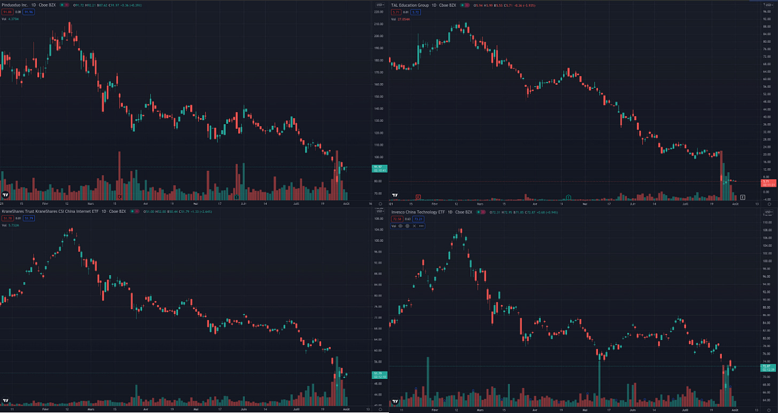Click market status indicator on KraneShares chart
Screen dimensions: 778x413
(135, 211)
